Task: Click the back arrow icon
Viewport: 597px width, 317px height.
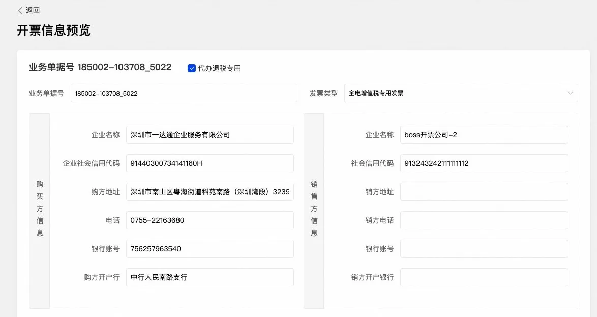Action: pyautogui.click(x=20, y=10)
